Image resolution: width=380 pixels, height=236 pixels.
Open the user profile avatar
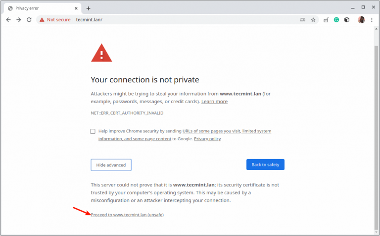click(361, 20)
